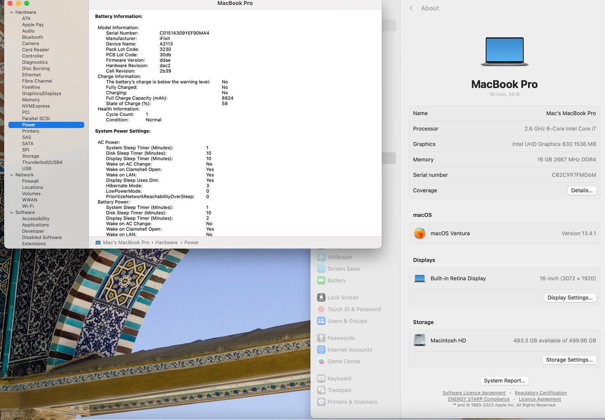Open the Passwords key icon
This screenshot has width=605, height=420.
[321, 338]
